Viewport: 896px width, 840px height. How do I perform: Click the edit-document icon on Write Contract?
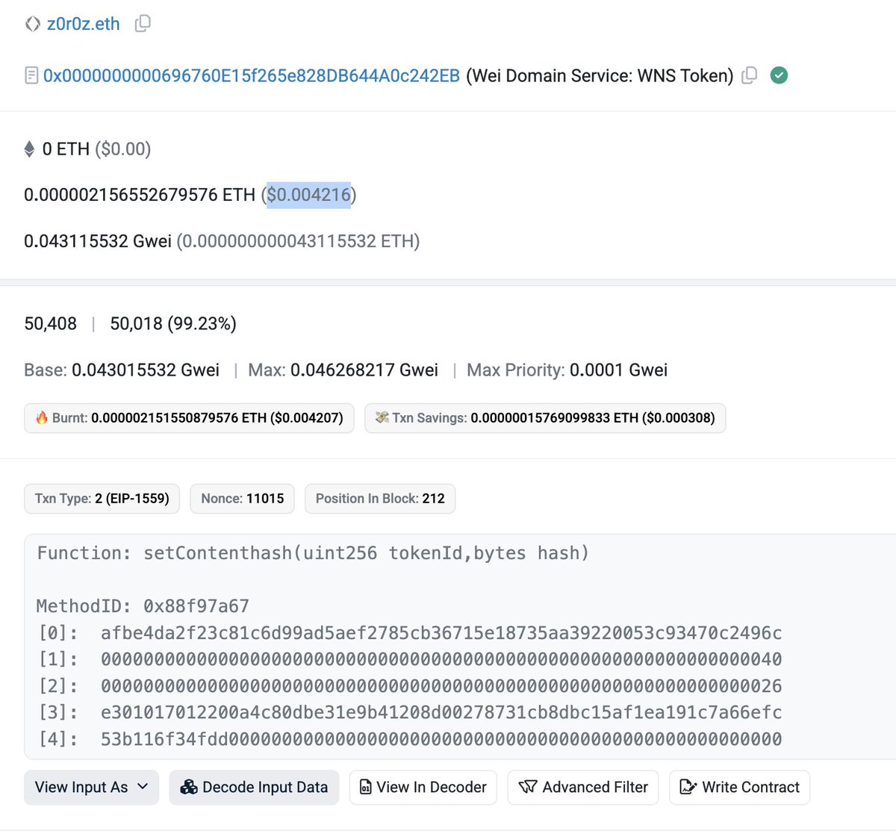pos(688,787)
